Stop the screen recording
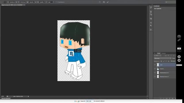 [x=179, y=60]
